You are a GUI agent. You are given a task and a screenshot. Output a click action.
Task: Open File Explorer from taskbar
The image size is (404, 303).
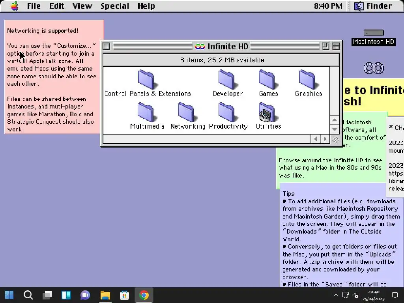pyautogui.click(x=105, y=295)
